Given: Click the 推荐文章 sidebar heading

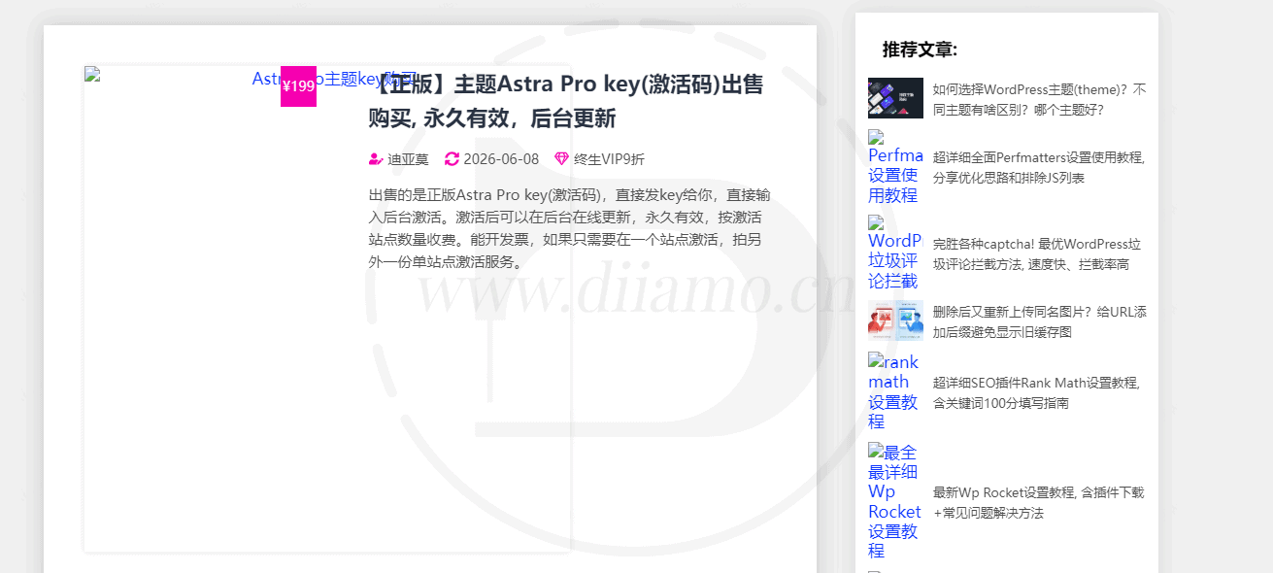Looking at the screenshot, I should pos(920,50).
